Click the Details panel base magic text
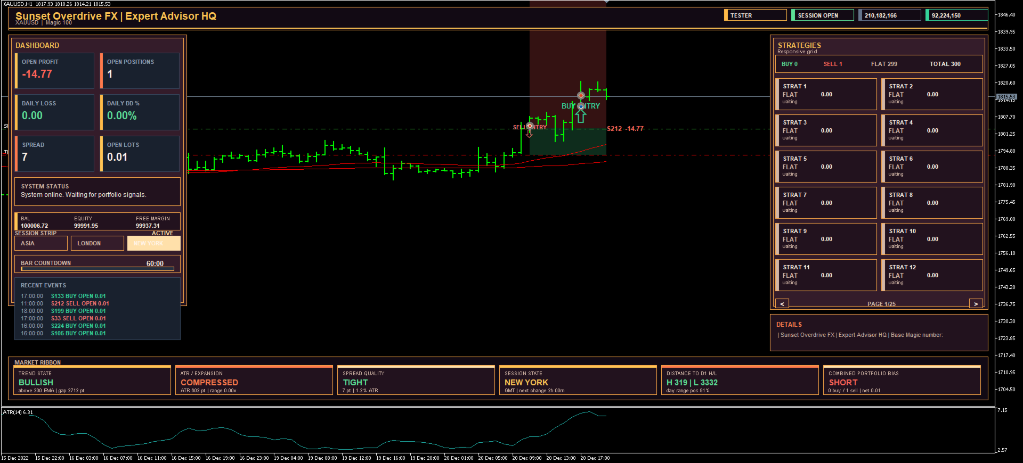Image resolution: width=1023 pixels, height=463 pixels. [x=860, y=335]
